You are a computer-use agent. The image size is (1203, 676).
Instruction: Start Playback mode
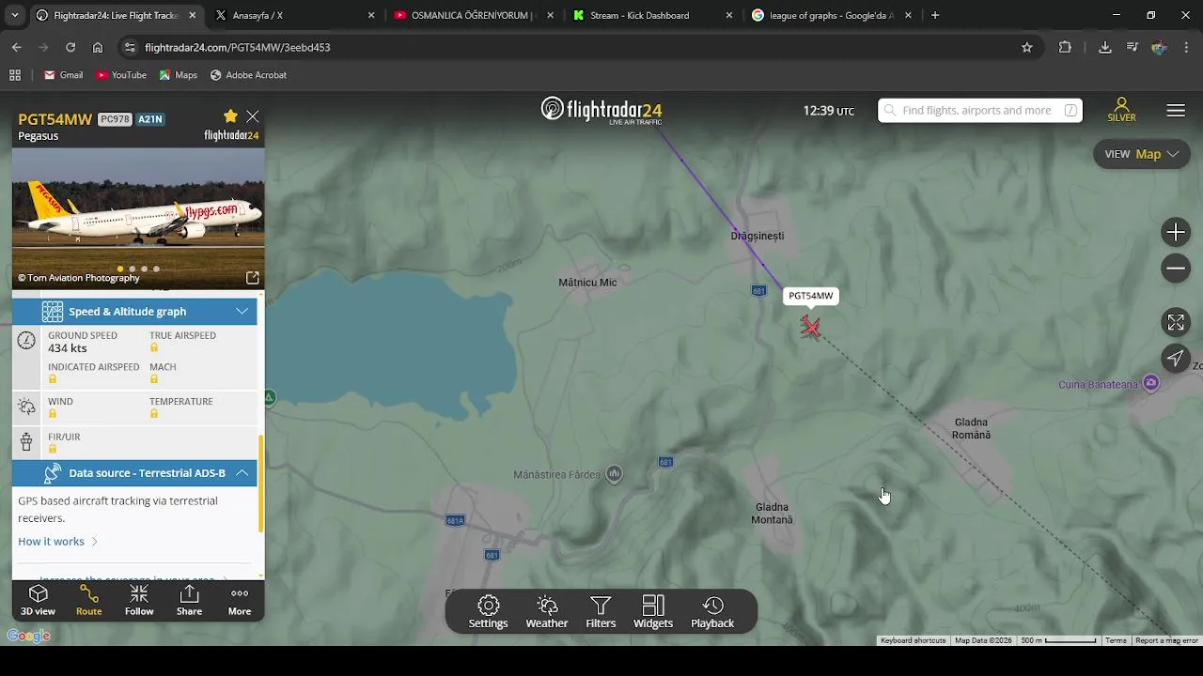point(712,612)
